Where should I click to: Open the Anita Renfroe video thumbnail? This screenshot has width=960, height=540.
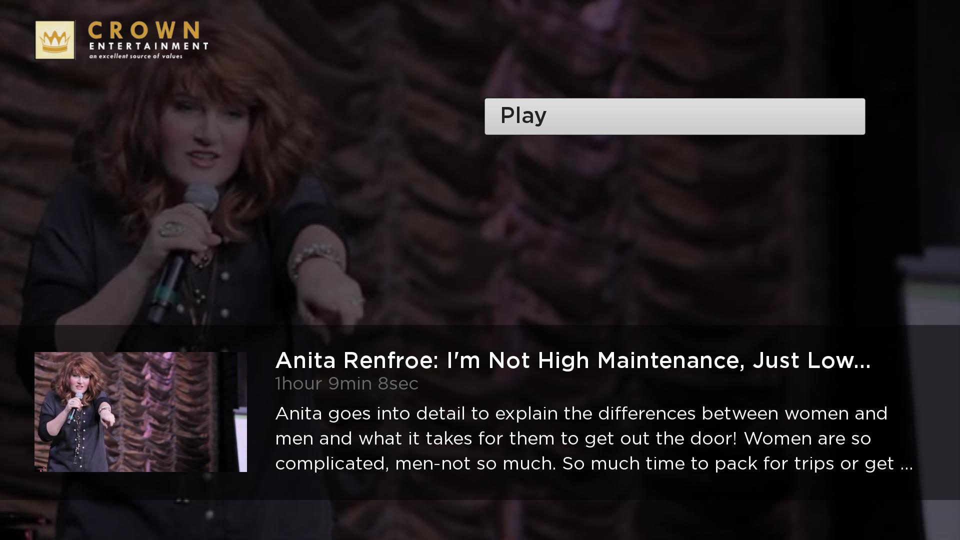140,412
